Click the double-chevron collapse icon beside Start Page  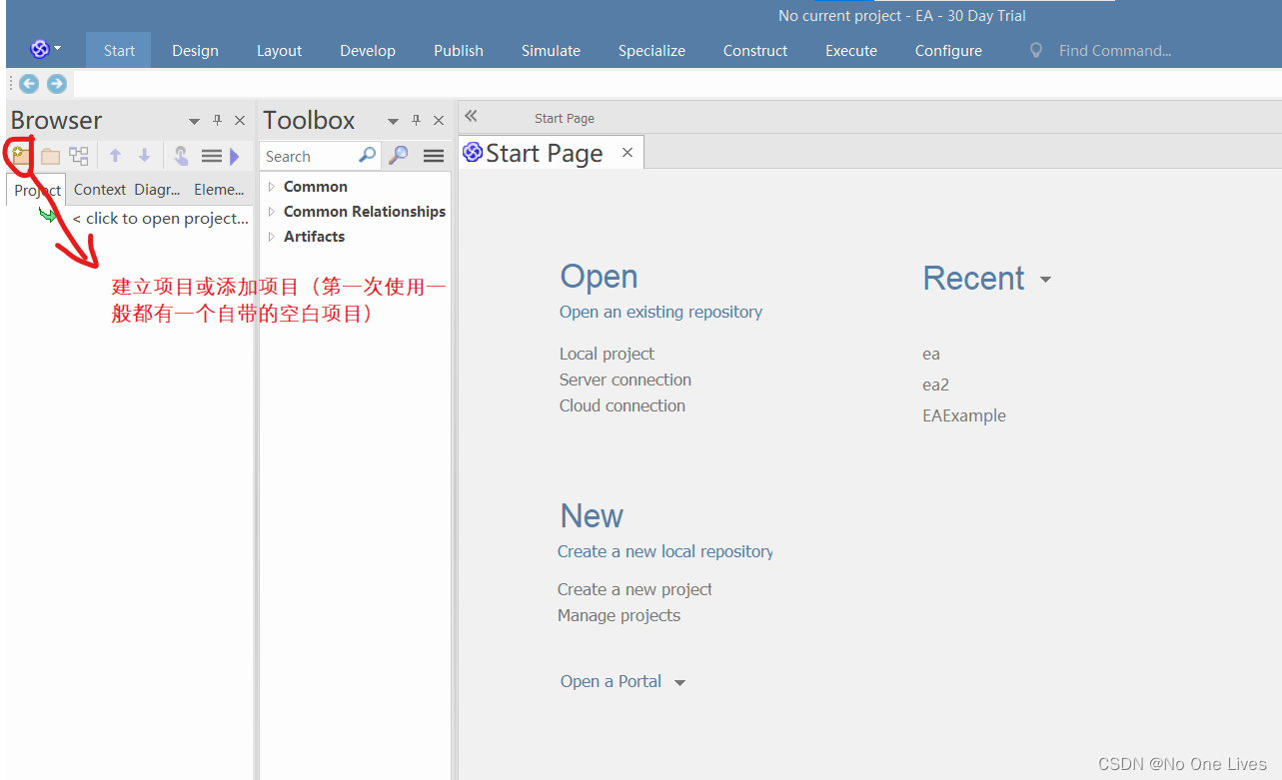pos(472,116)
